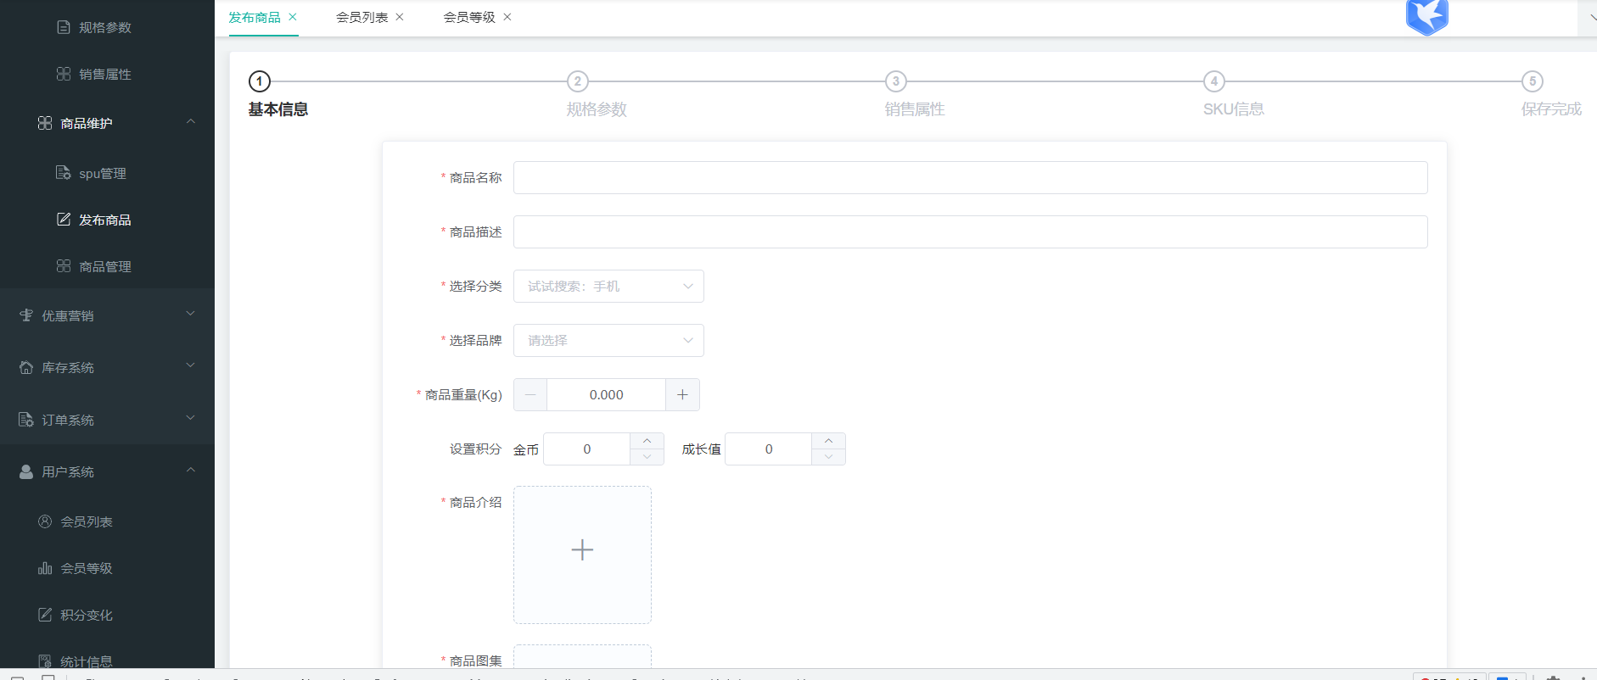Upload image in 商品介绍 plus box
The width and height of the screenshot is (1597, 680).
coord(582,555)
